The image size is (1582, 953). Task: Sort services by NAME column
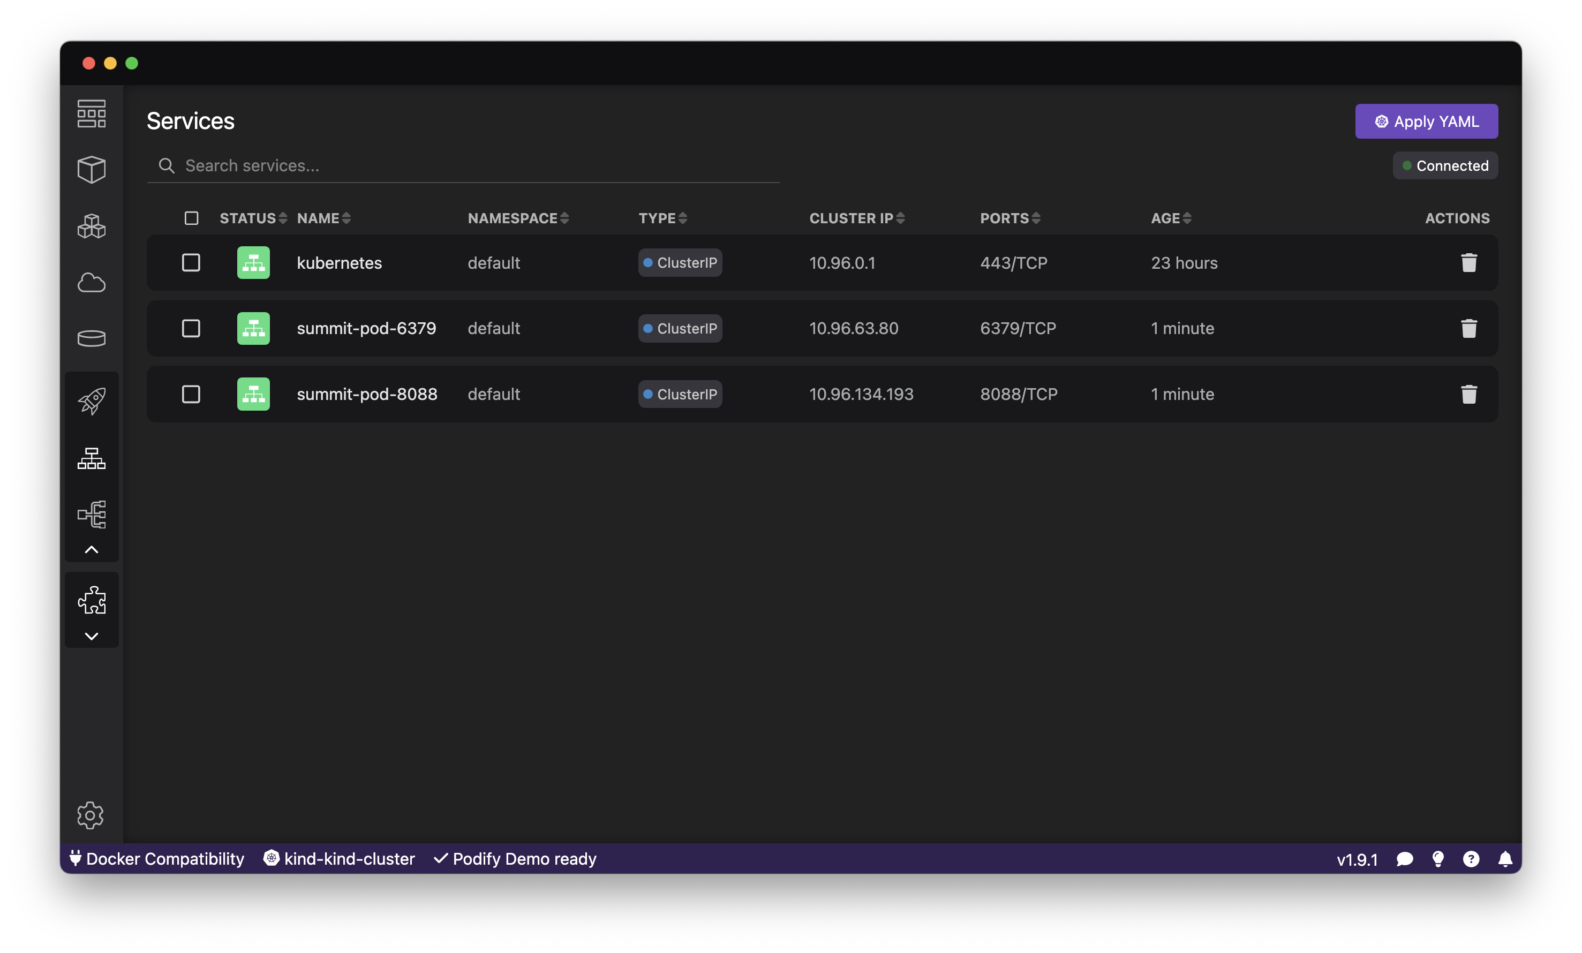pos(323,218)
